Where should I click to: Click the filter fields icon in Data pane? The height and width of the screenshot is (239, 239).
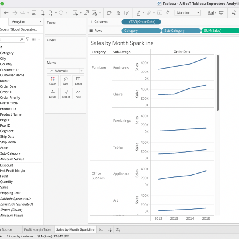coord(28,39)
